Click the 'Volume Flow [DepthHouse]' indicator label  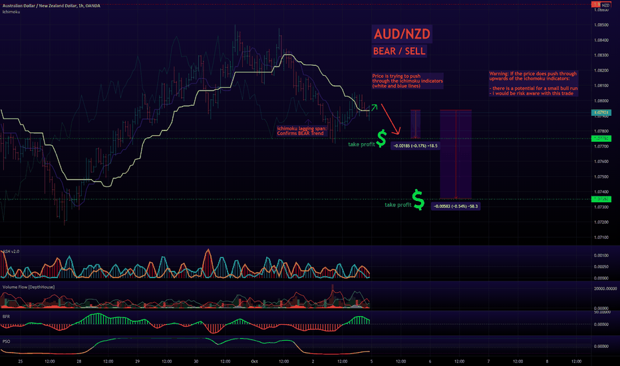(x=29, y=287)
